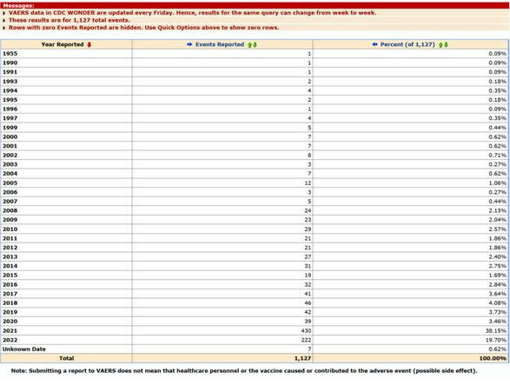Image resolution: width=510 pixels, height=385 pixels.
Task: Select the 1990 year row label
Action: click(10, 63)
